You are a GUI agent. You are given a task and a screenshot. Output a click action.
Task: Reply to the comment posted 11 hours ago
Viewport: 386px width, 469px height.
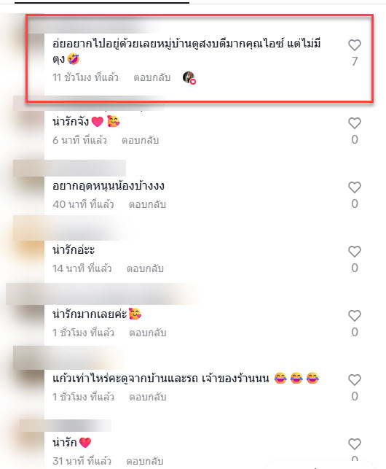click(x=151, y=78)
